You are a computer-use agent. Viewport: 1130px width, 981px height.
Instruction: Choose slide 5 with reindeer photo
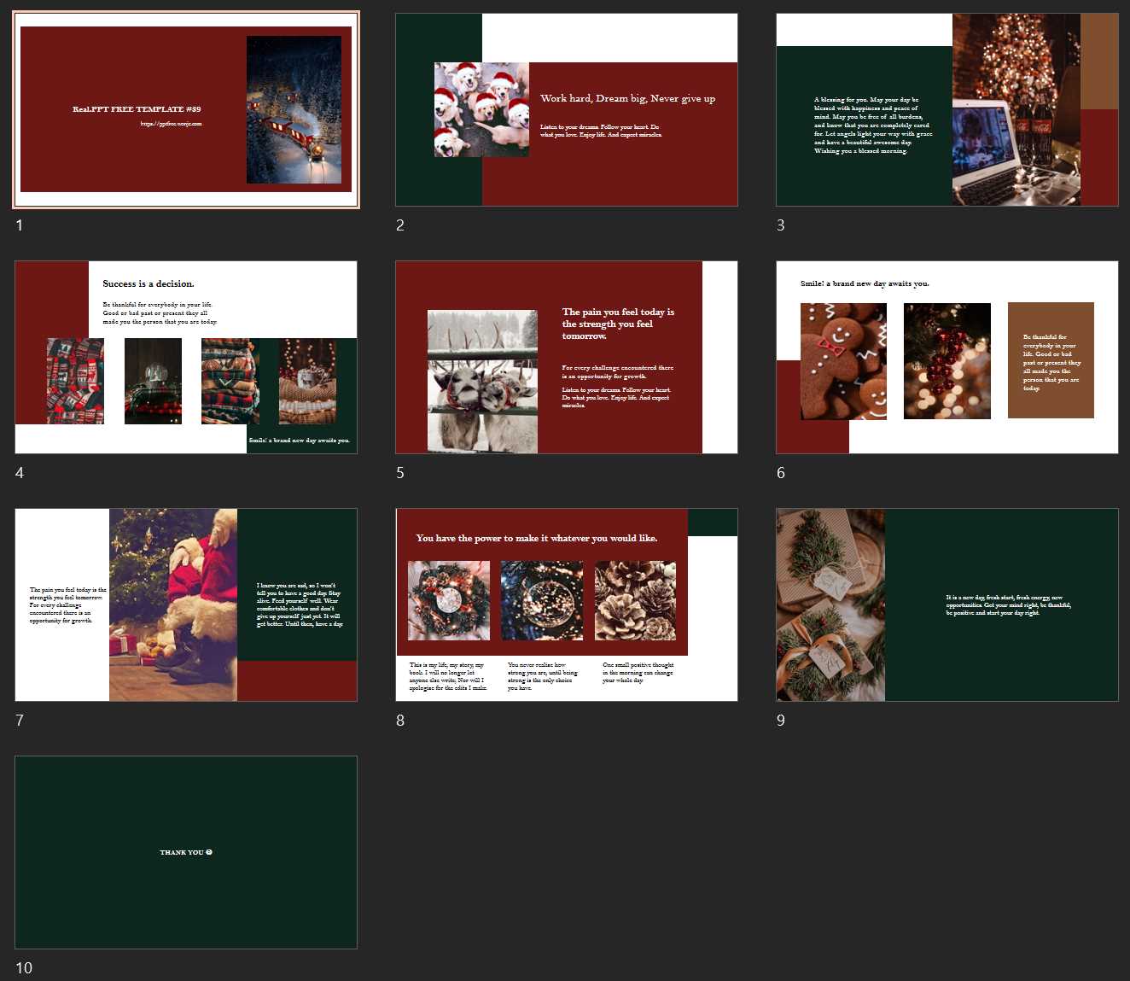pos(567,357)
